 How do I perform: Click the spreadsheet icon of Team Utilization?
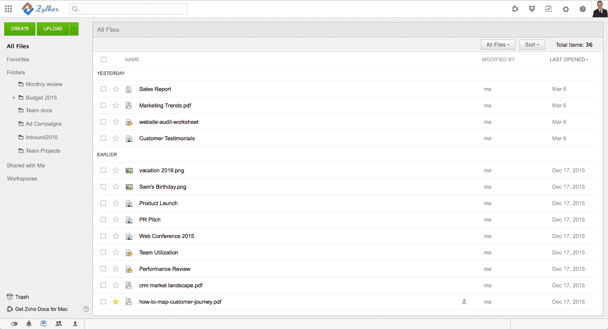coord(129,252)
